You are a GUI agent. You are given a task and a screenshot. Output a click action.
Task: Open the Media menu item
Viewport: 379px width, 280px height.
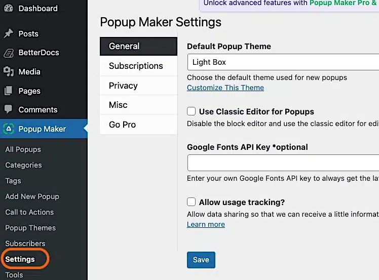pyautogui.click(x=29, y=71)
